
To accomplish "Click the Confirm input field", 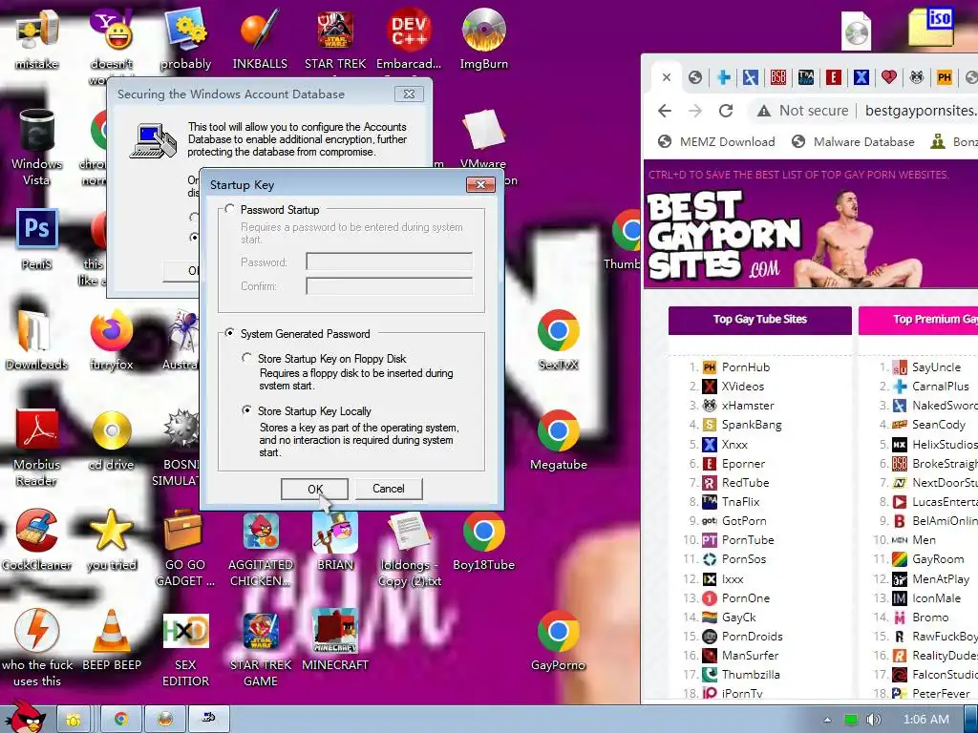I will (x=390, y=285).
